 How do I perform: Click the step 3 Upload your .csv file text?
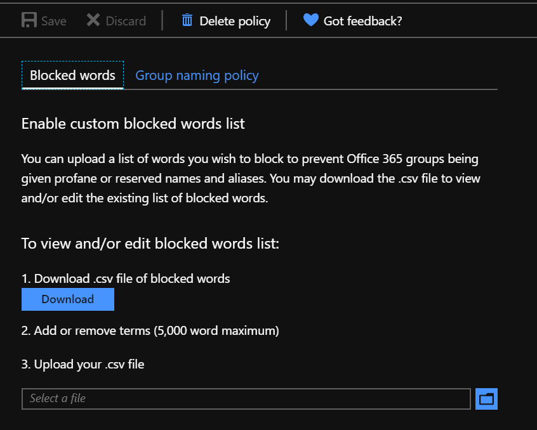(x=83, y=365)
